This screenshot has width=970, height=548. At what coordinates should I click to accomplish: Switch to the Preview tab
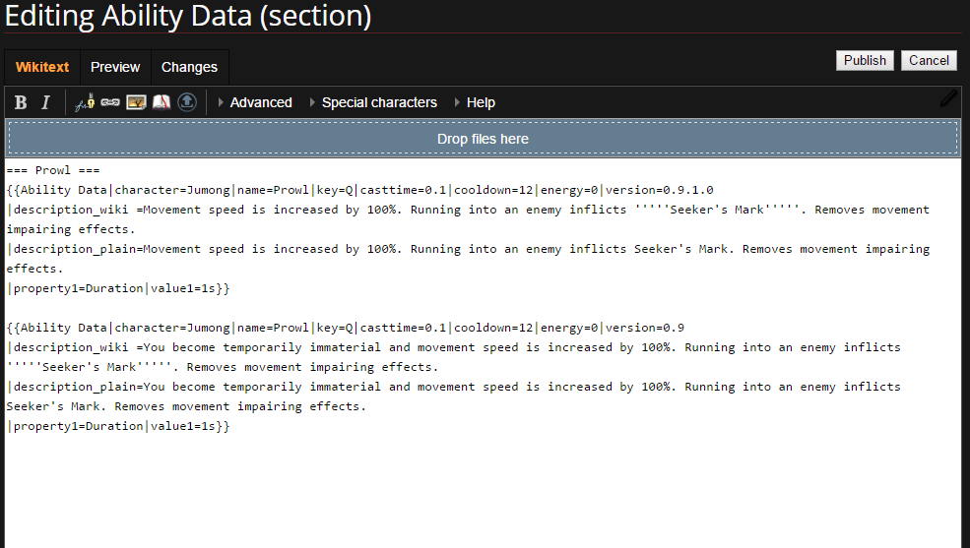point(115,67)
